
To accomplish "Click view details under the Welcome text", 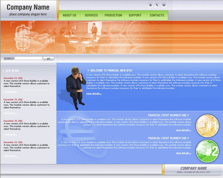I will click(x=94, y=94).
